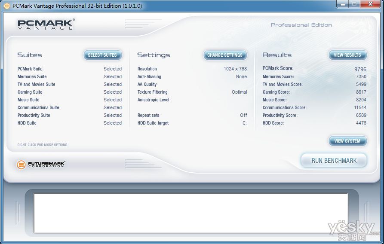Select the Productivity Suite row
The width and height of the screenshot is (384, 244).
click(x=70, y=115)
